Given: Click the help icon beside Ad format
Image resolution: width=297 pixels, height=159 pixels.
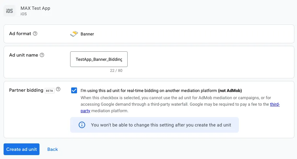Looking at the screenshot, I should click(35, 33).
